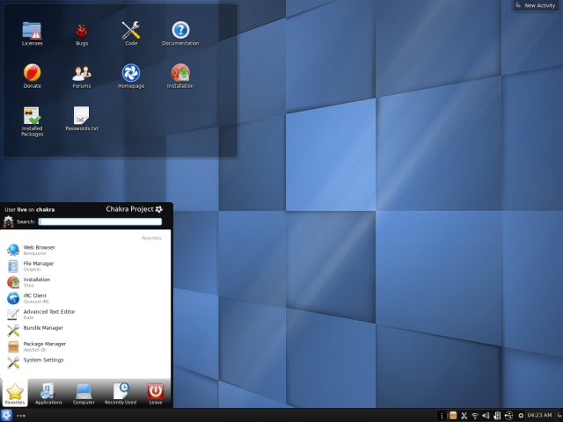This screenshot has width=563, height=422.
Task: Open the volume speaker tray icon
Action: pos(486,415)
